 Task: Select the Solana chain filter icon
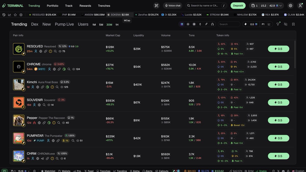point(182,24)
